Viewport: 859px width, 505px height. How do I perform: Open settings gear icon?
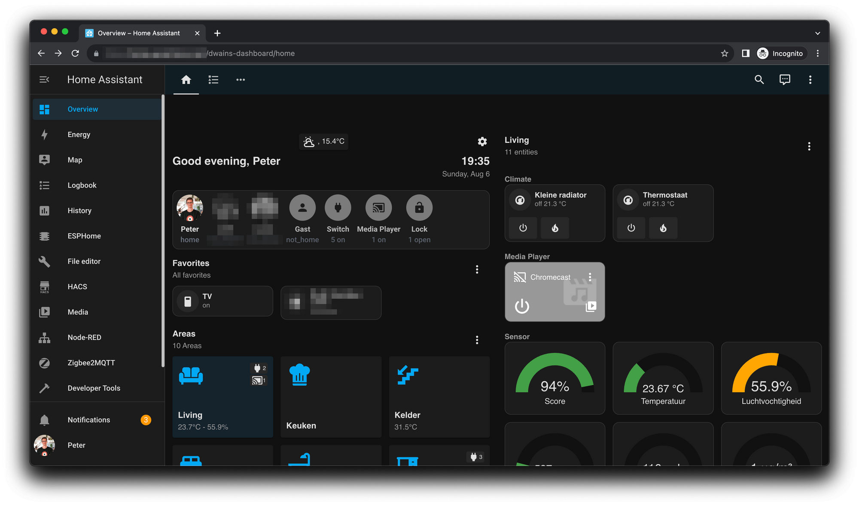pos(482,141)
